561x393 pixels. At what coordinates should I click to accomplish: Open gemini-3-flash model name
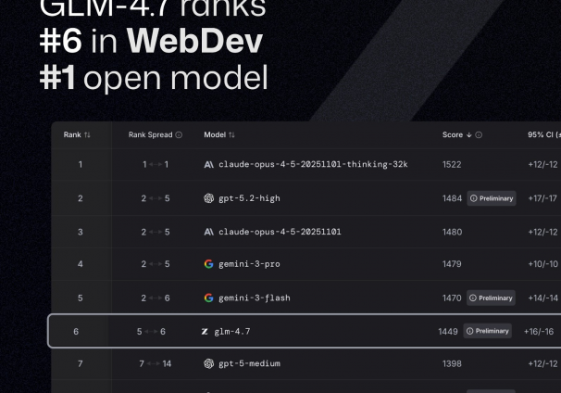[255, 298]
